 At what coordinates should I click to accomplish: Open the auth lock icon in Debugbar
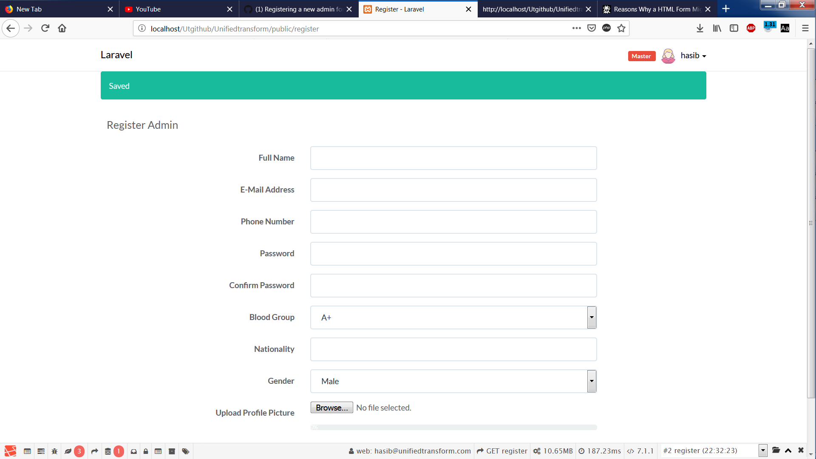[146, 451]
